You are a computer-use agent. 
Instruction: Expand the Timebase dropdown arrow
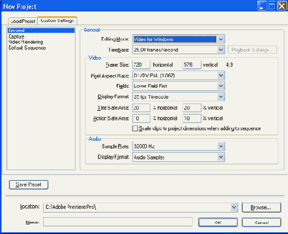[x=221, y=50]
